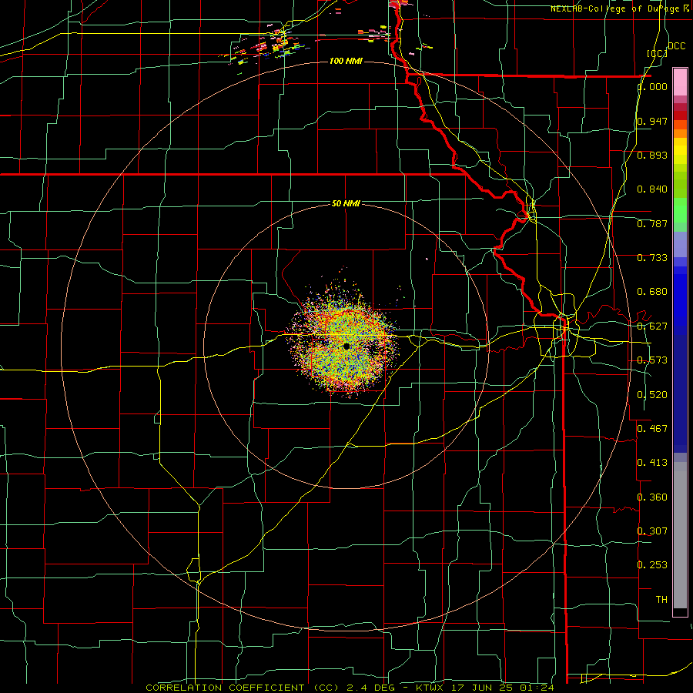The height and width of the screenshot is (693, 693).
Task: Click the 01:24 timestamp in caption
Action: point(537,688)
